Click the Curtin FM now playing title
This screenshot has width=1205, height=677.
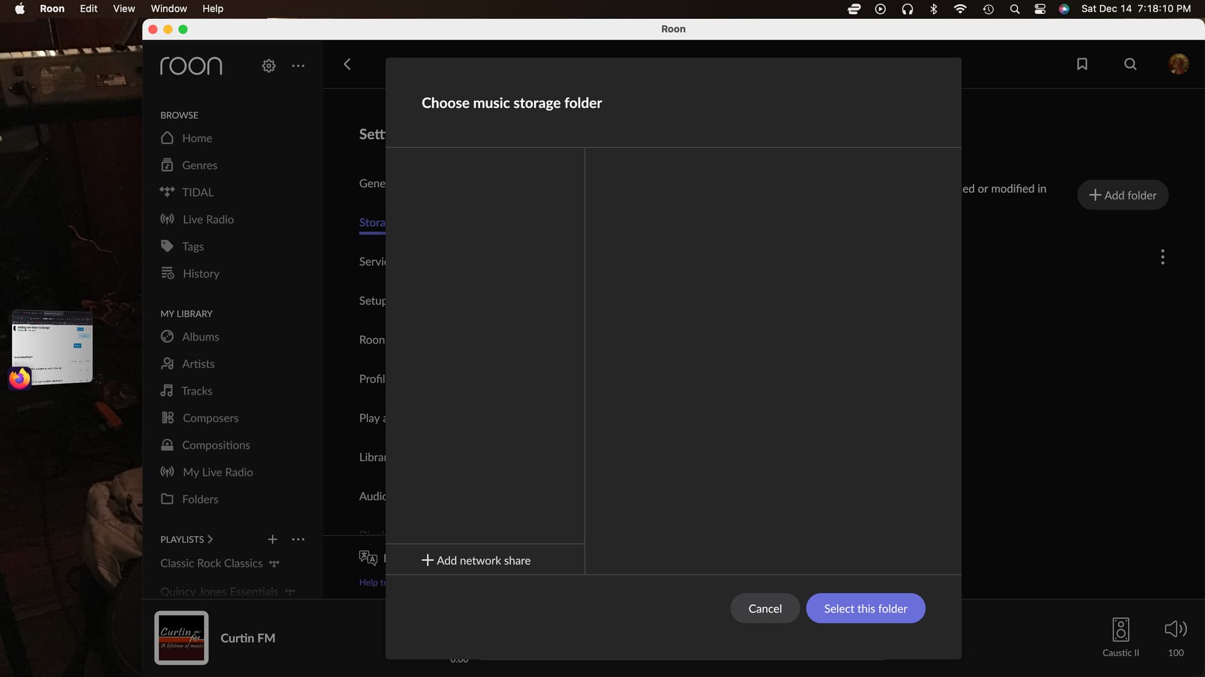point(248,638)
